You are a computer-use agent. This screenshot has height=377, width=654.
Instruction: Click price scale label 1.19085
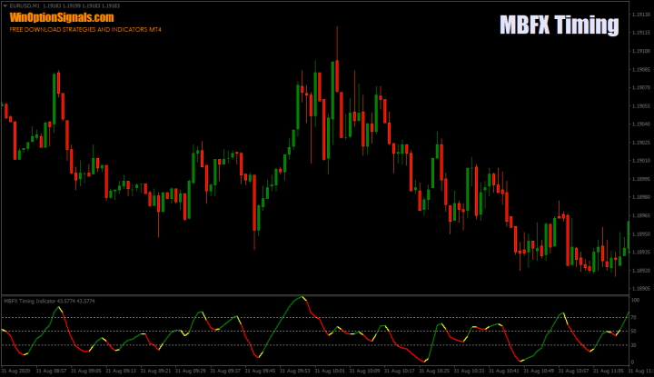pos(641,69)
